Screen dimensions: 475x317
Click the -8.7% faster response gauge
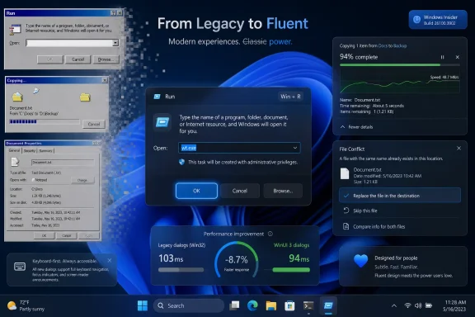point(237,260)
